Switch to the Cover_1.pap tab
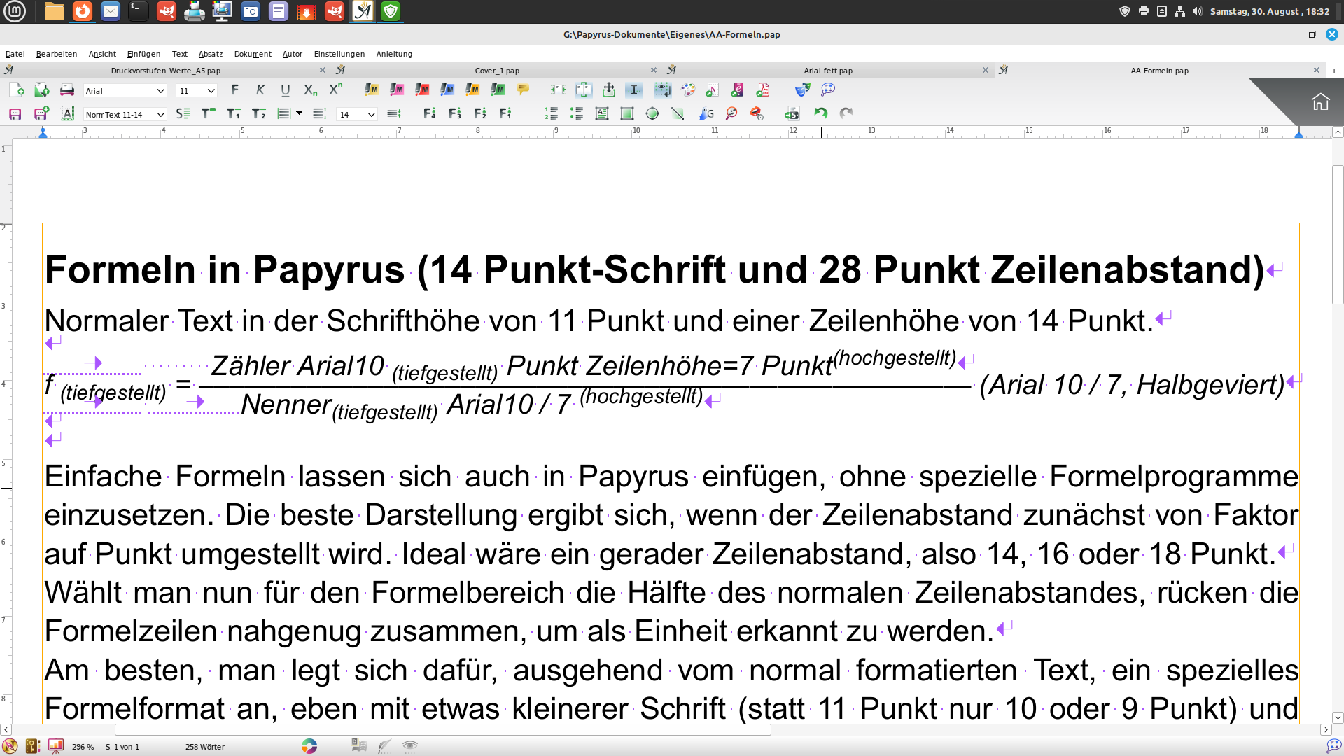Screen dimensions: 1344x756 tap(497, 71)
